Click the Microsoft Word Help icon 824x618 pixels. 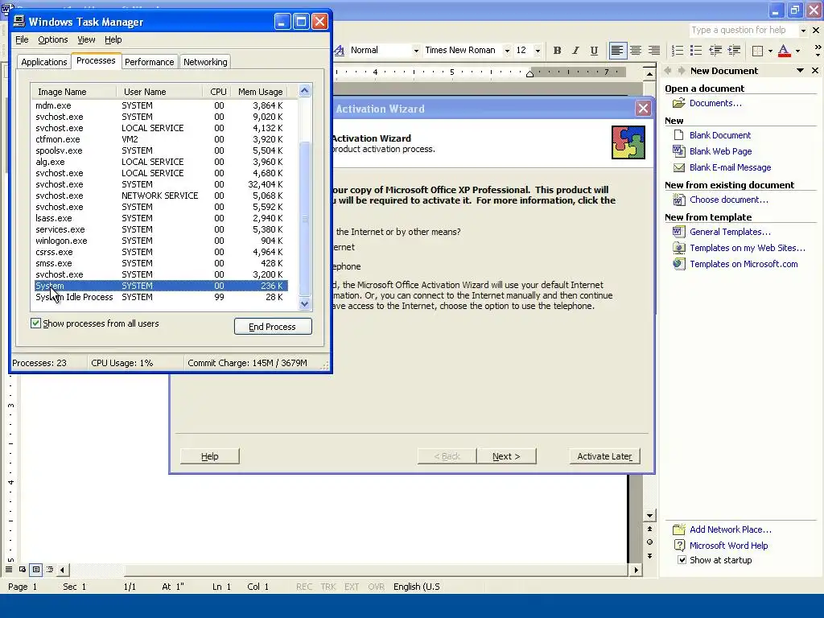(679, 546)
